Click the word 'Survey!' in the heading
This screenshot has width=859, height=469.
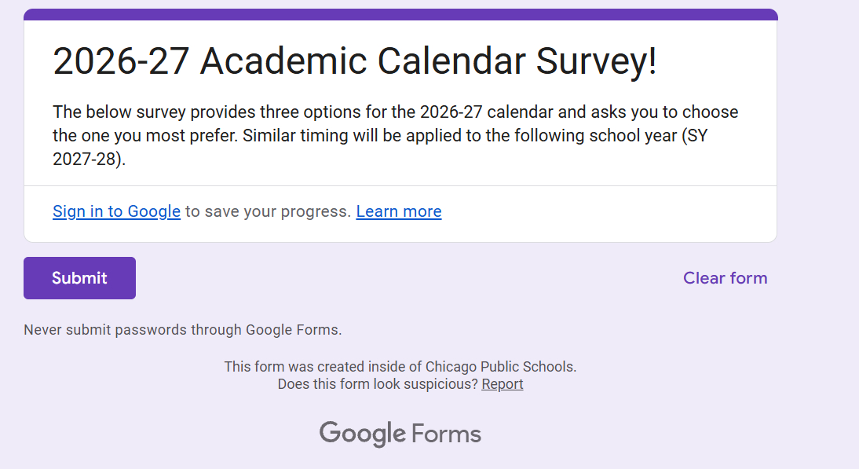pos(597,62)
